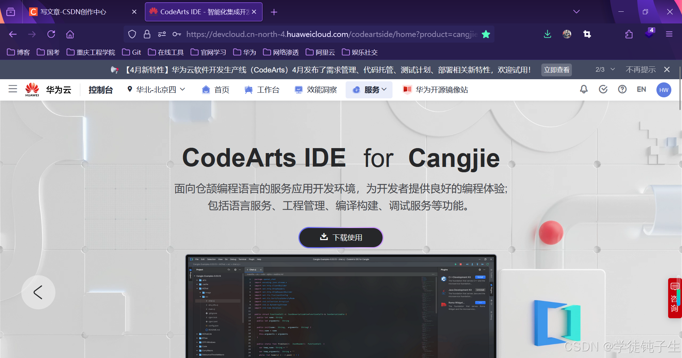Screen dimensions: 682x358
Task: Expand the 2/3 announcement pager chevron
Action: (x=613, y=69)
